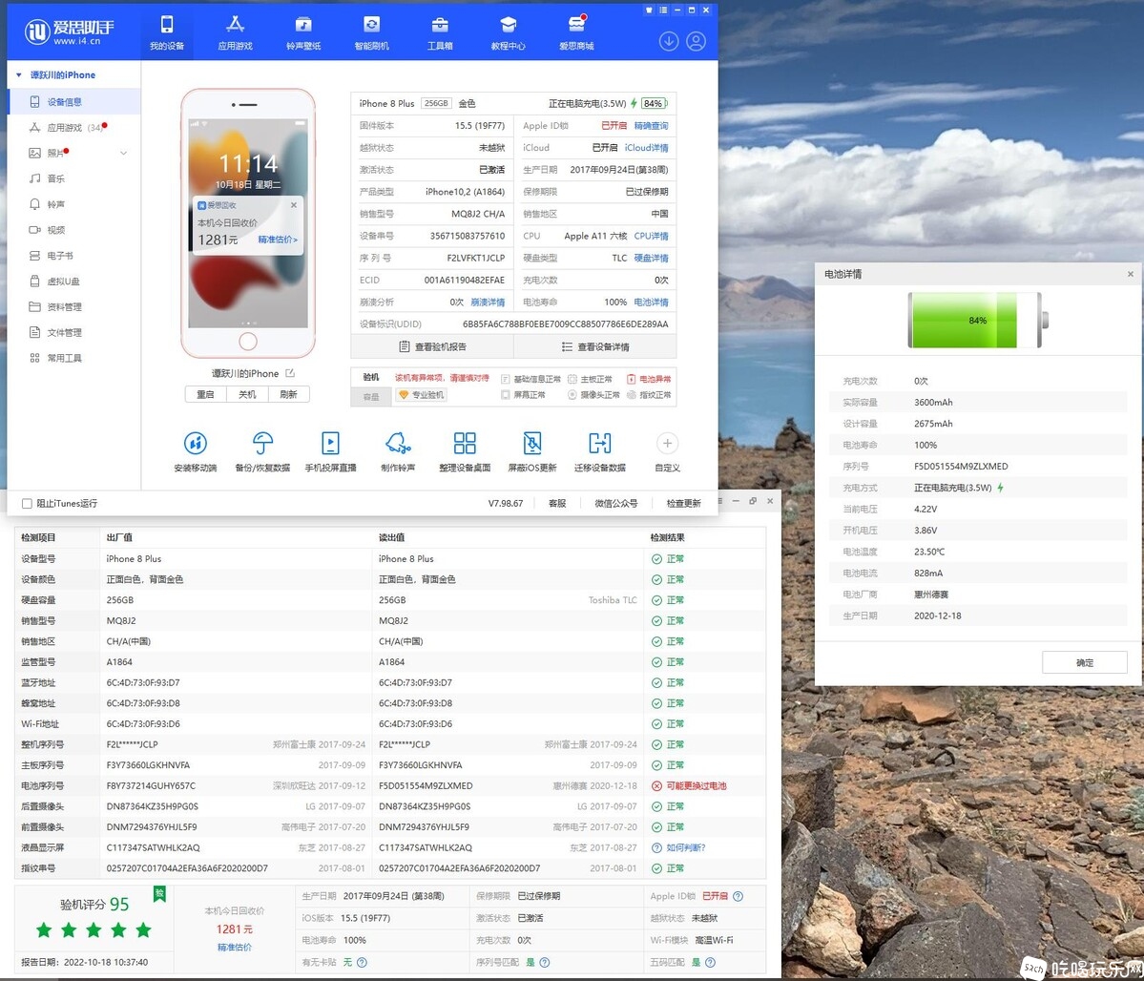
Task: Open the iCloud详情 link
Action: (646, 148)
